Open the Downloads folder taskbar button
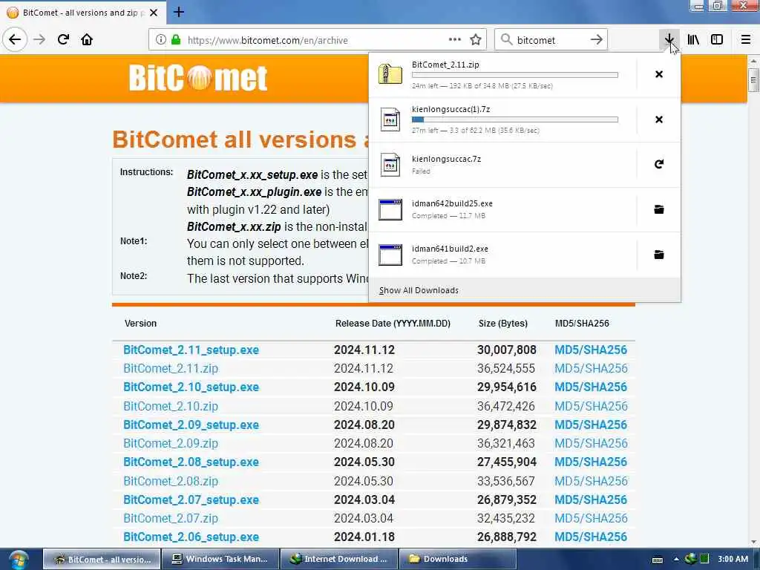The width and height of the screenshot is (760, 570). click(x=457, y=559)
